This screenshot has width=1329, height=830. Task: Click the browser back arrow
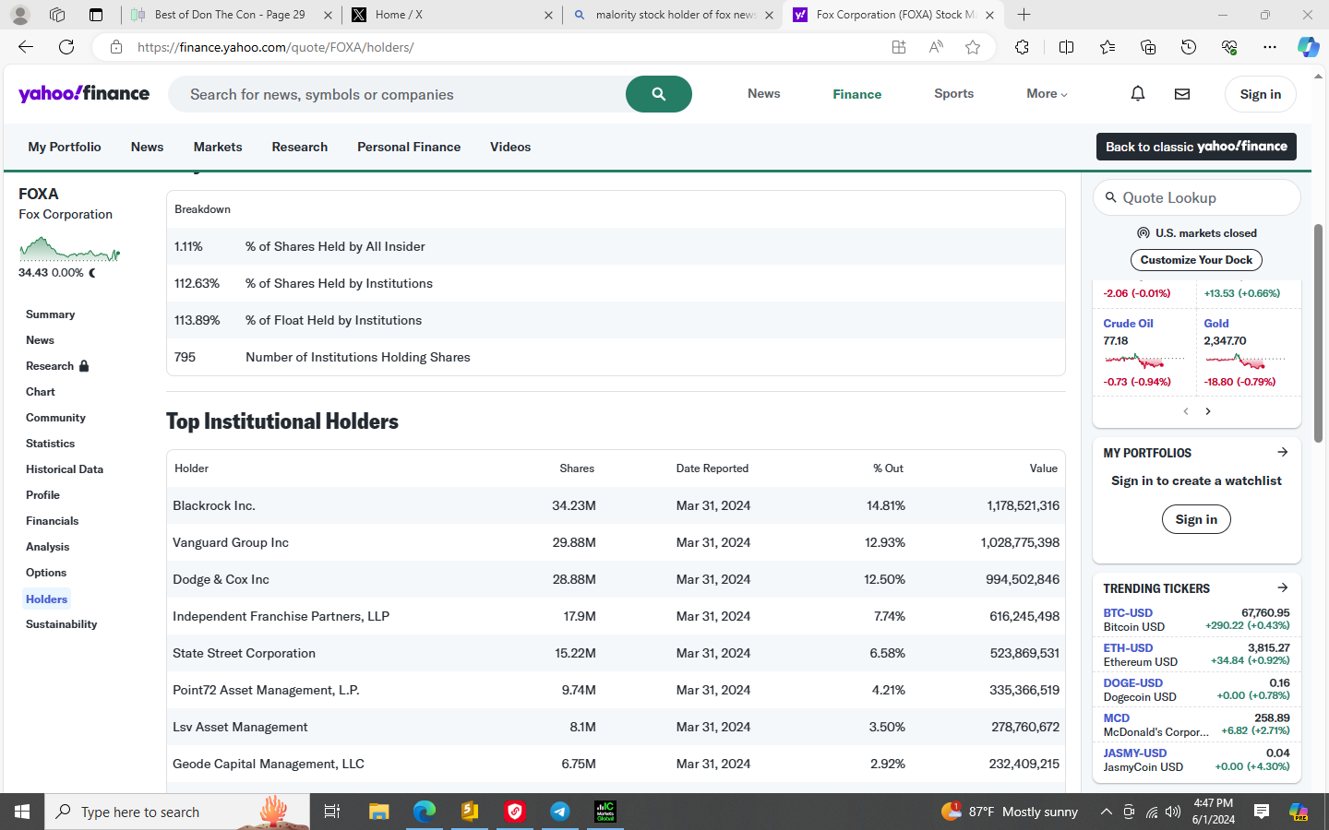[x=26, y=47]
